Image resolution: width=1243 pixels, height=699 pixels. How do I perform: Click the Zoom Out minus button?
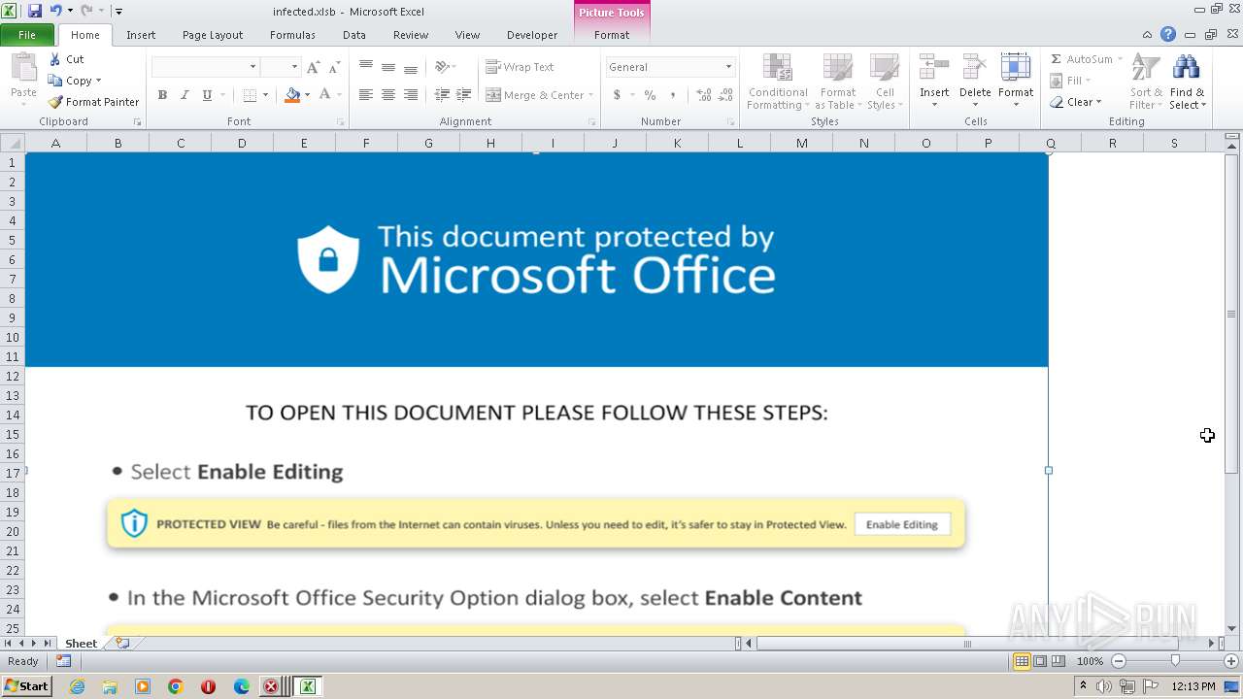[1119, 661]
